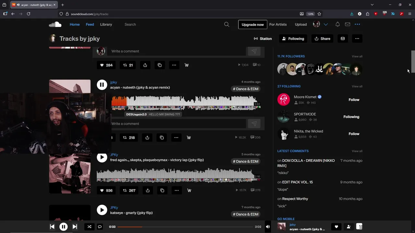Click the Share button for jpky
This screenshot has width=415, height=233.
pyautogui.click(x=322, y=39)
